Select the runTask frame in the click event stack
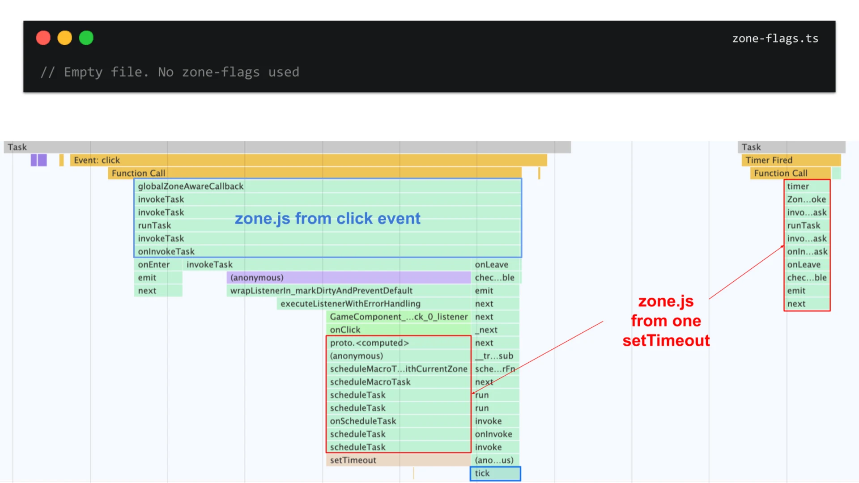Screen dimensions: 859x483 tap(154, 225)
